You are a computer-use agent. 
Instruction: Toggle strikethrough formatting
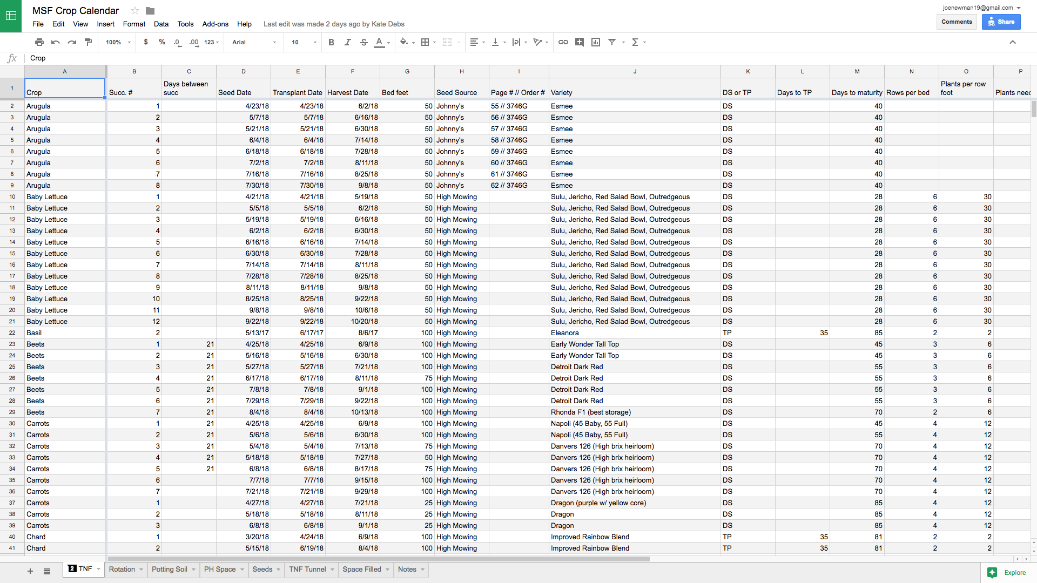click(x=364, y=42)
